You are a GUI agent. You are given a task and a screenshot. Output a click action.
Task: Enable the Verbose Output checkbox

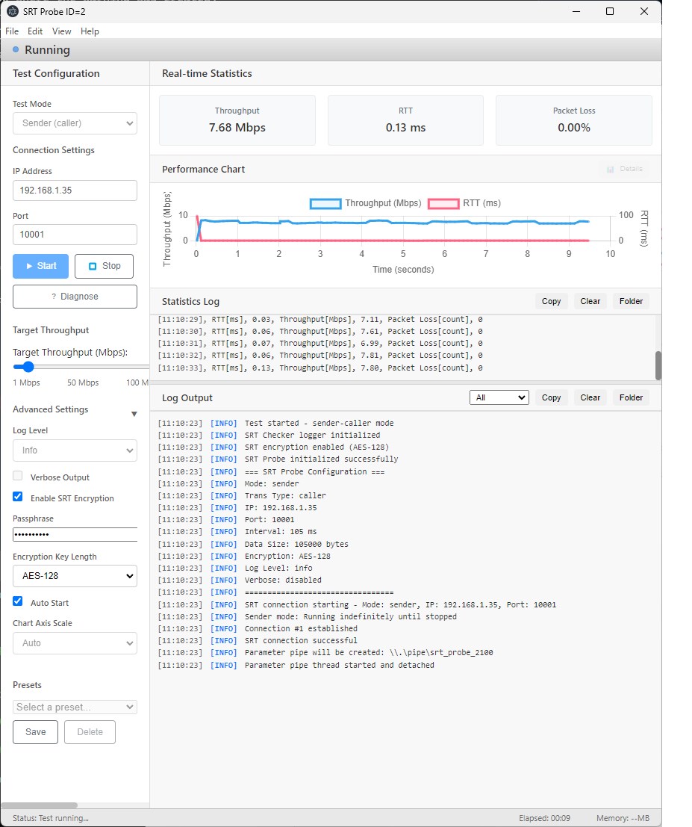pyautogui.click(x=18, y=476)
